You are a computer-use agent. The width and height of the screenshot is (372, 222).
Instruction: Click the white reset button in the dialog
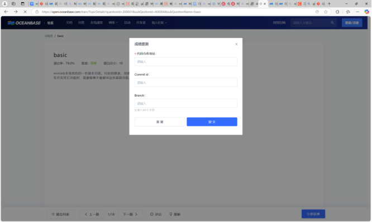160,122
